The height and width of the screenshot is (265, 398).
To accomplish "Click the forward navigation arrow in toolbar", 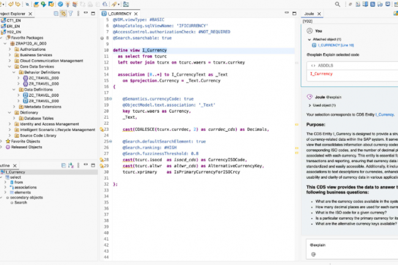I will tap(18, 4).
